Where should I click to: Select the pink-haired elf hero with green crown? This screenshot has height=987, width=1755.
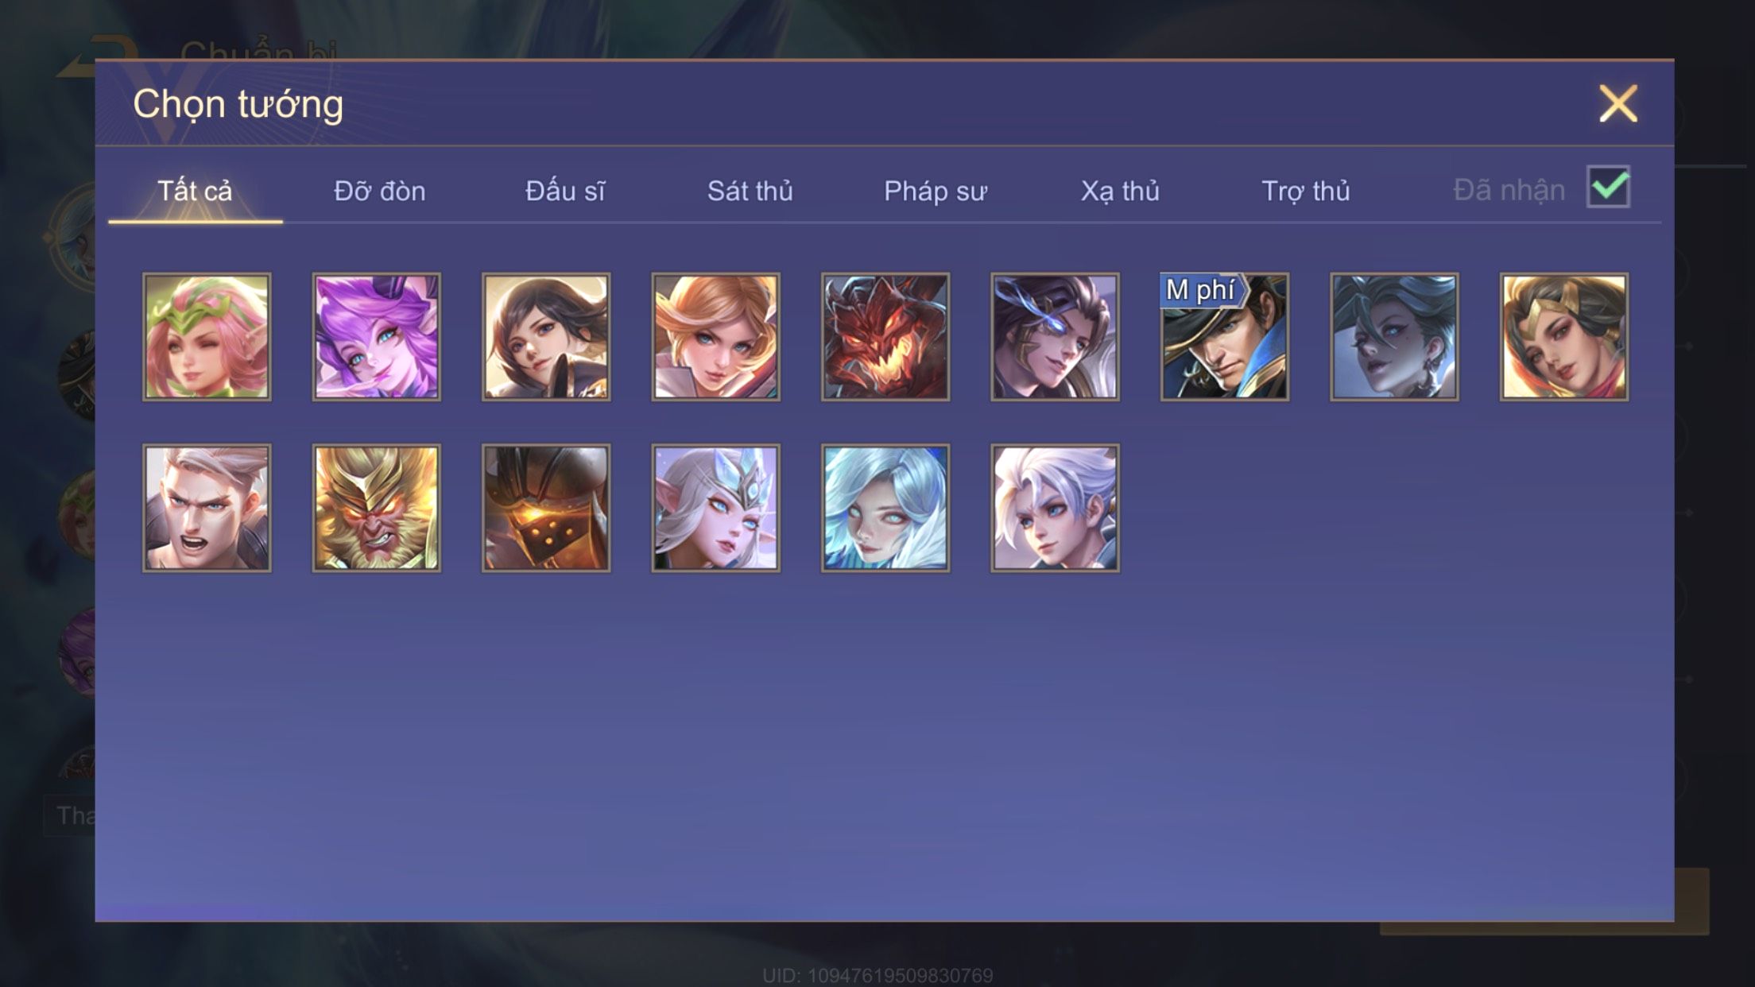click(207, 336)
